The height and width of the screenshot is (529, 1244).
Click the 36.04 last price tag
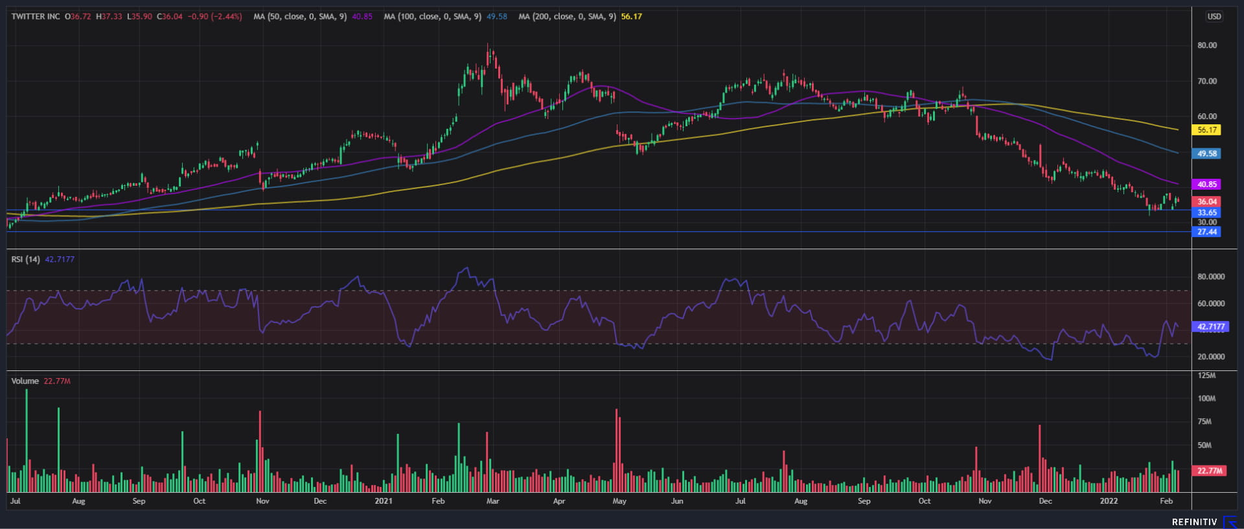click(x=1206, y=202)
